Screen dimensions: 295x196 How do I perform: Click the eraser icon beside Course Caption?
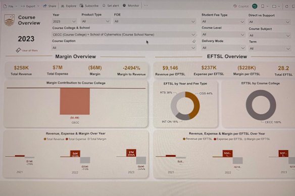(x=194, y=41)
